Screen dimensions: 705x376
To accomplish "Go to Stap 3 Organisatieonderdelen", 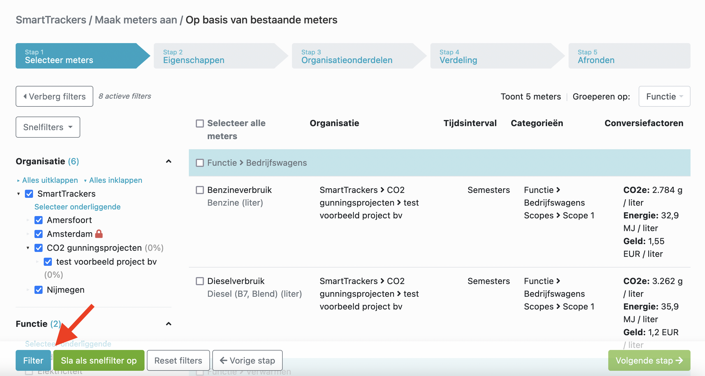I will click(359, 56).
